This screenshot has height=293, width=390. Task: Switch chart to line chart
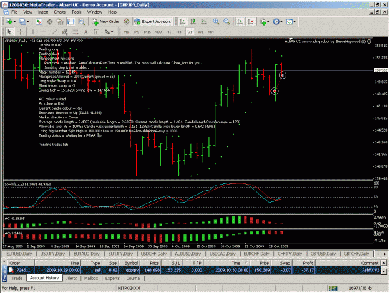[203, 22]
